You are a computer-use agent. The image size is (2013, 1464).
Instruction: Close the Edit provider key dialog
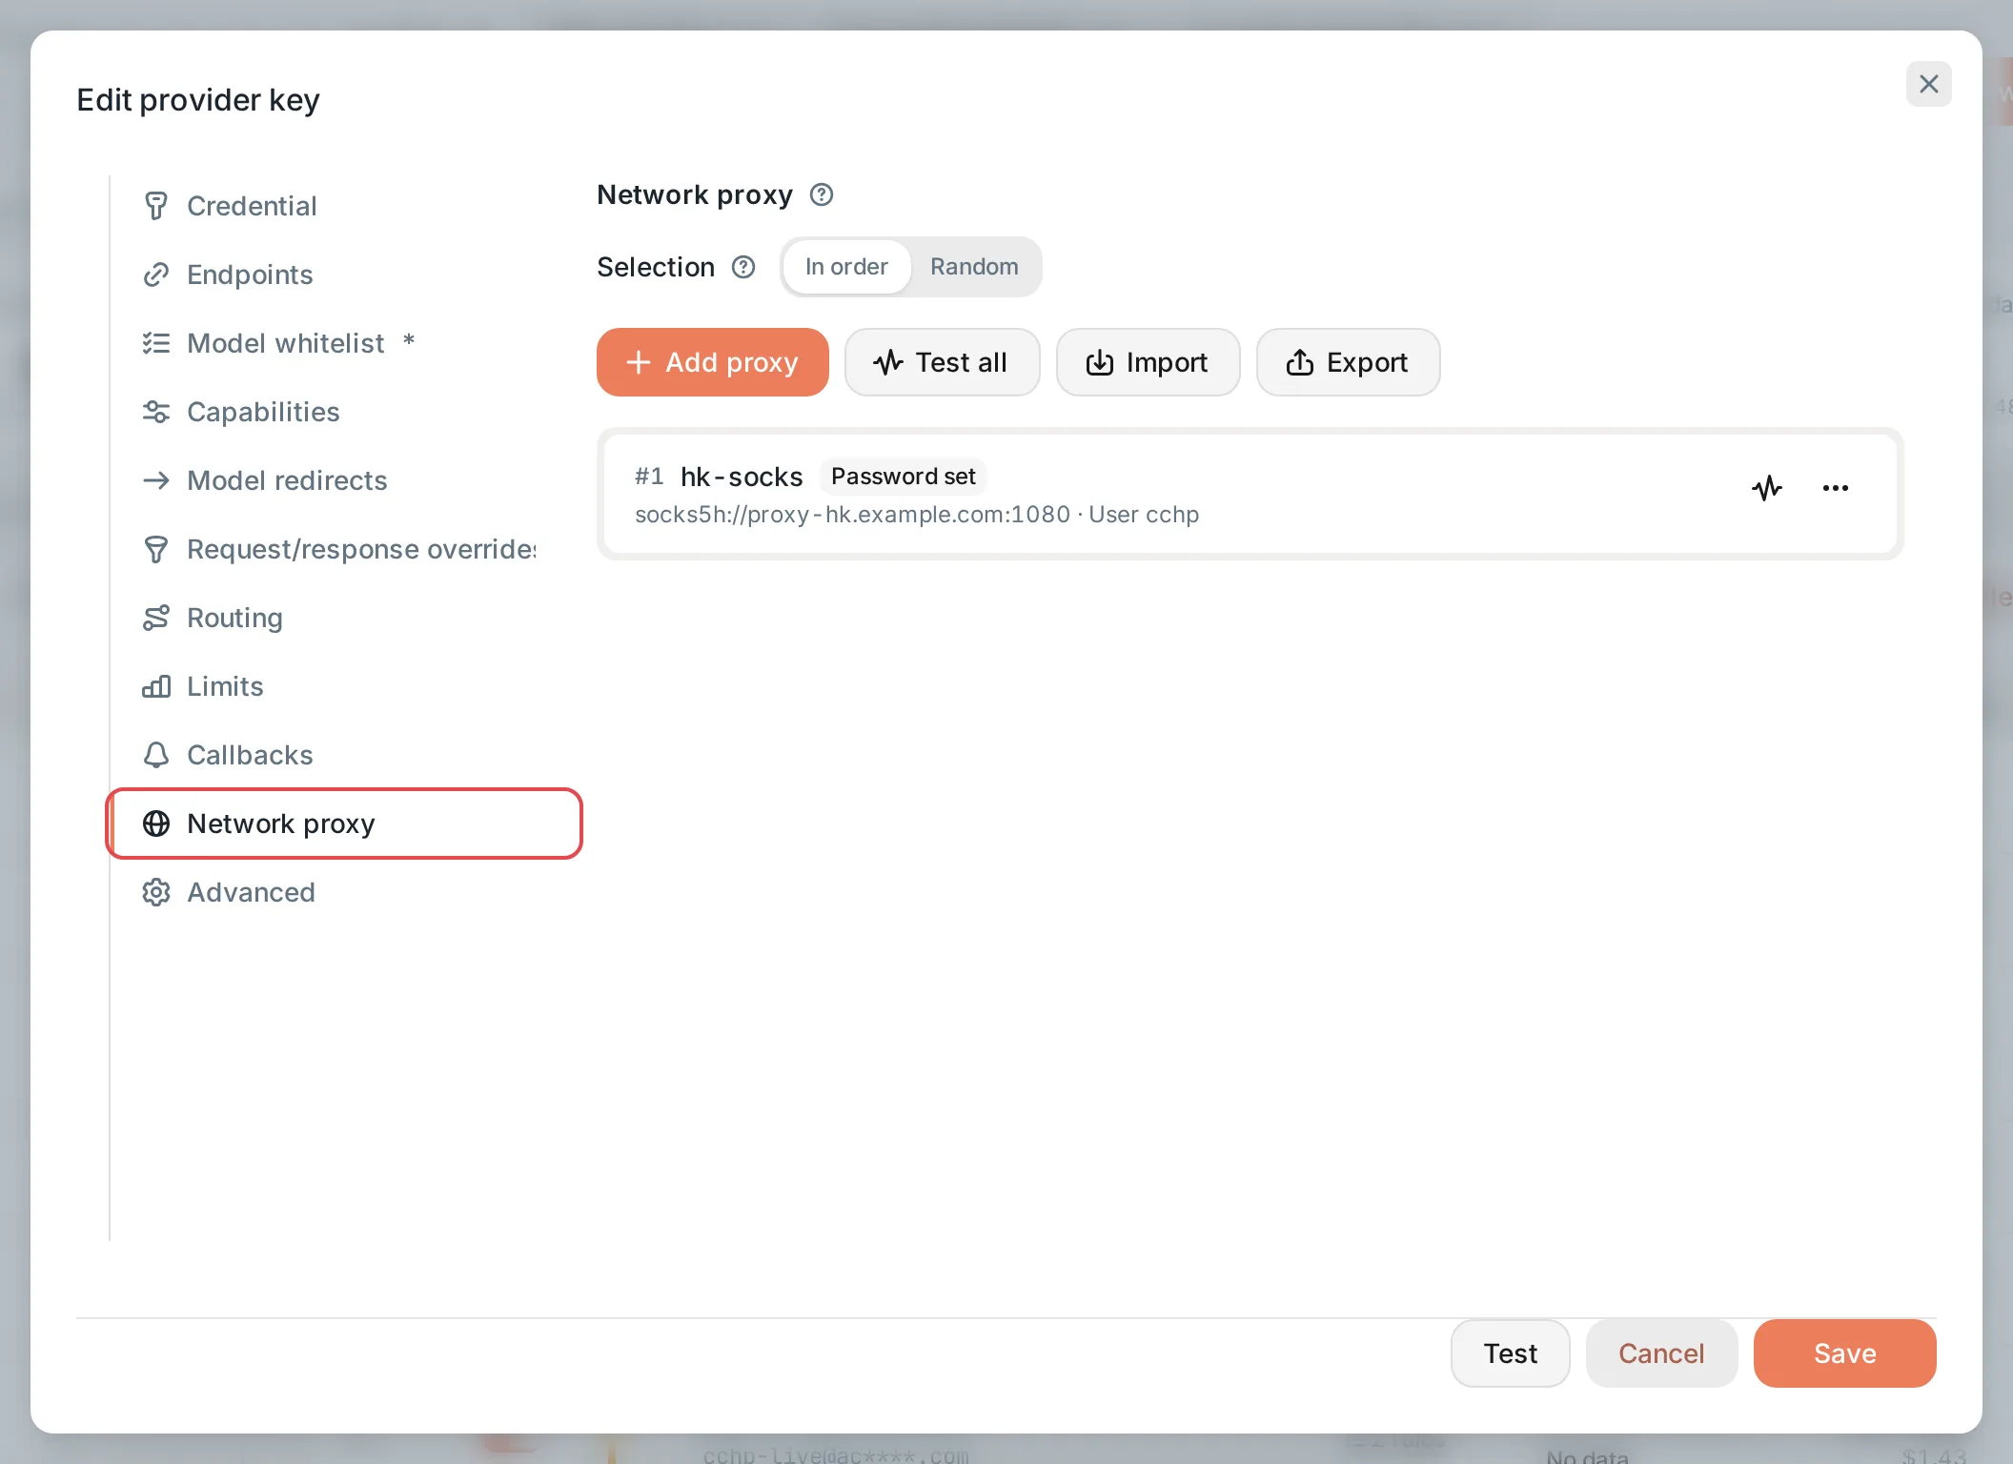pyautogui.click(x=1929, y=84)
